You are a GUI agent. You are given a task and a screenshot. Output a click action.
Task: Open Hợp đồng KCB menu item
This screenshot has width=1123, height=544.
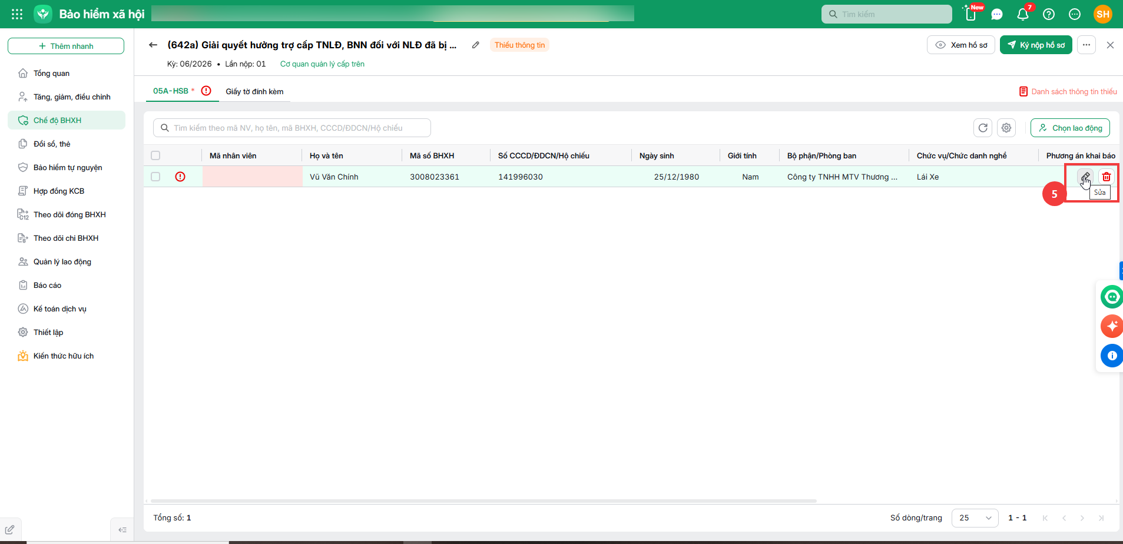coord(66,191)
